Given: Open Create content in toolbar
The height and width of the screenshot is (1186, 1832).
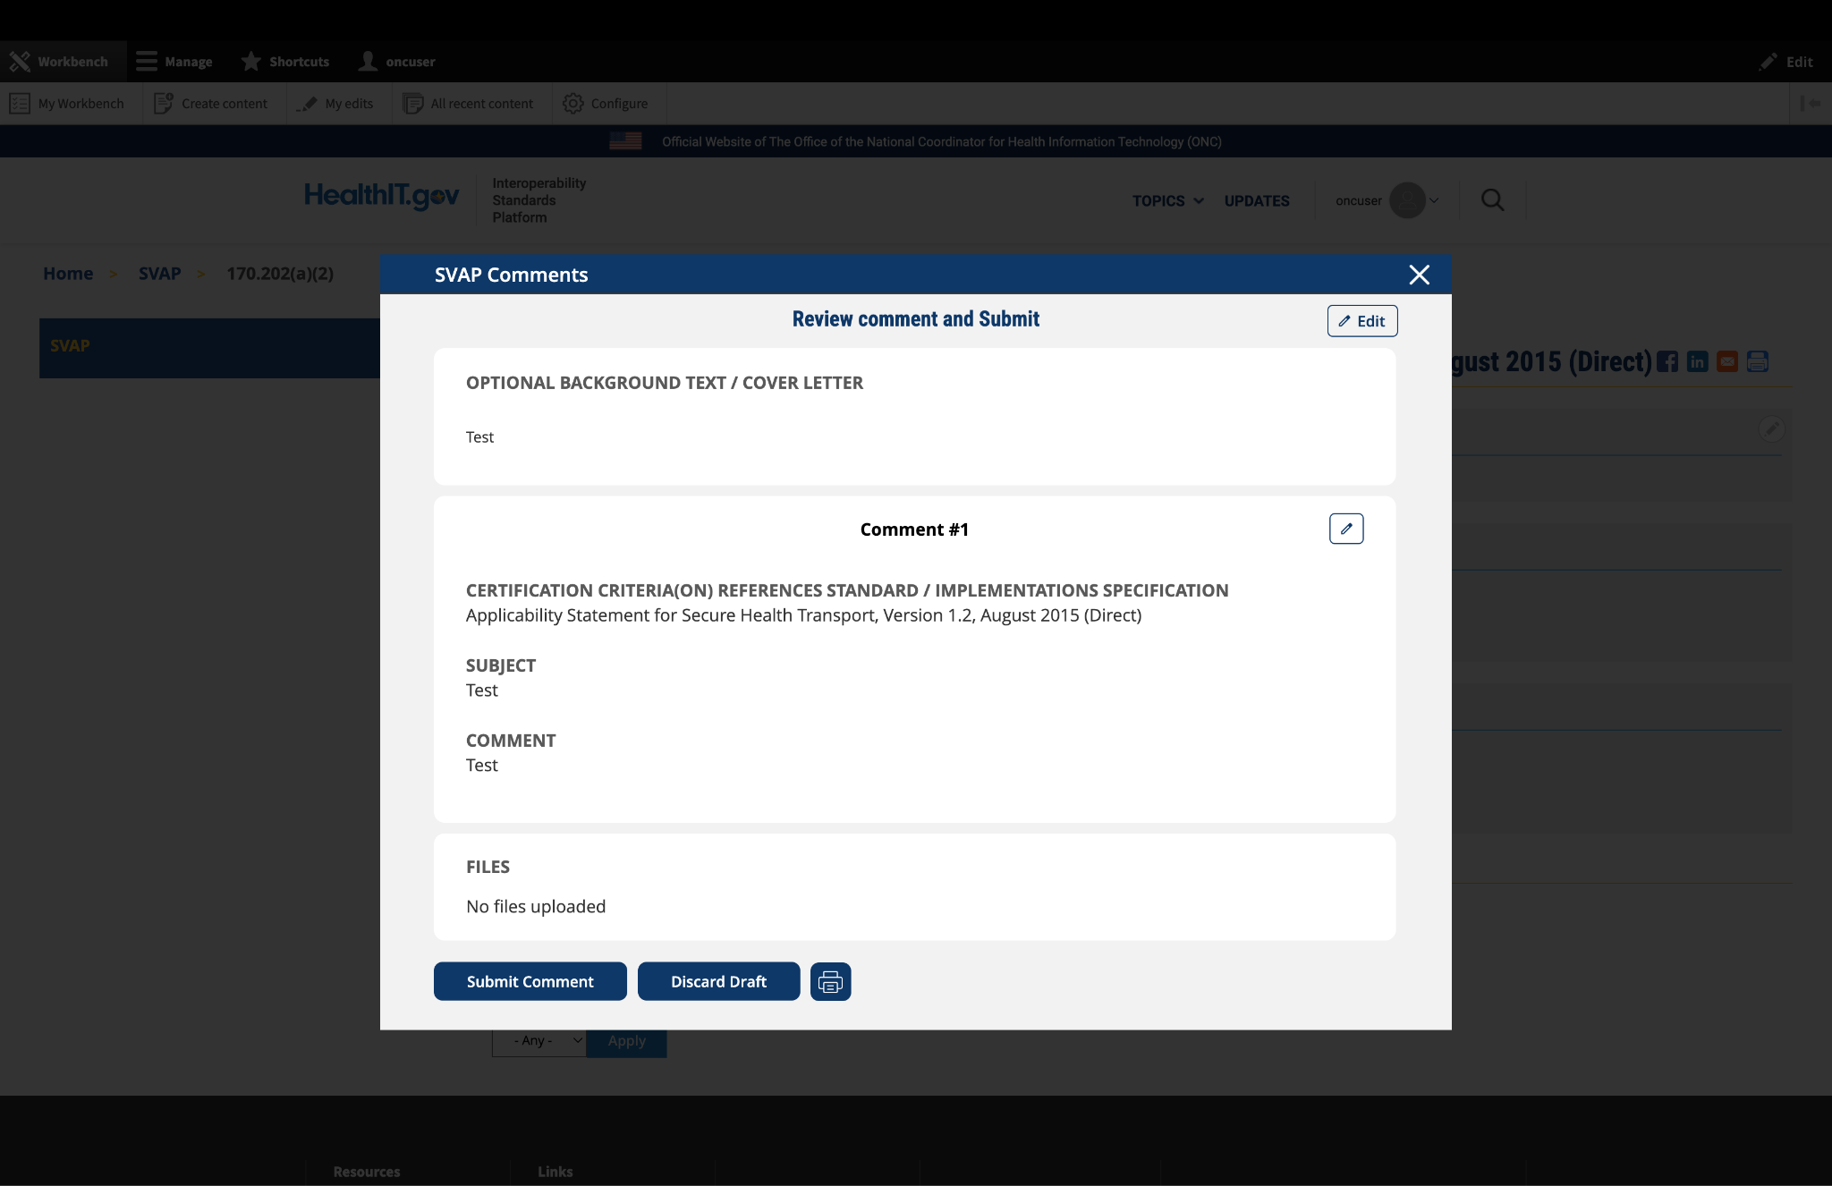Looking at the screenshot, I should [x=211, y=104].
